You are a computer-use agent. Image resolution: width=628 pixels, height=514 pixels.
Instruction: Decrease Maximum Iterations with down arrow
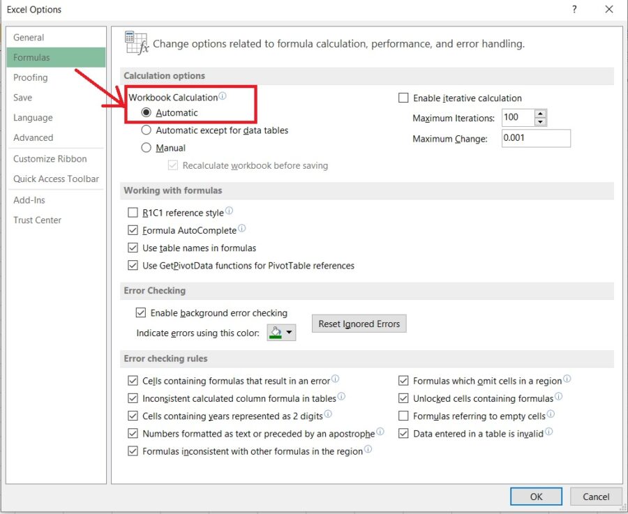point(541,122)
